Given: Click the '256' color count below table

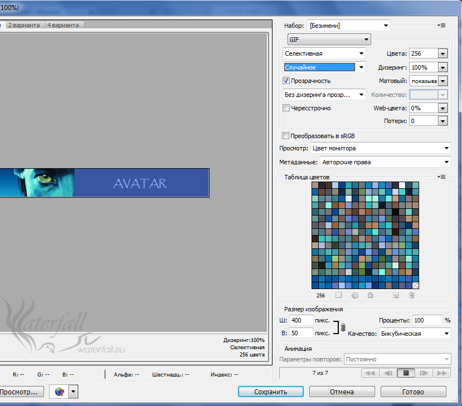Looking at the screenshot, I should (320, 295).
